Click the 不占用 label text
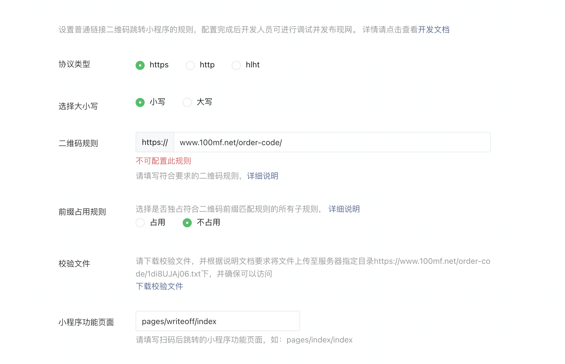 (x=208, y=222)
